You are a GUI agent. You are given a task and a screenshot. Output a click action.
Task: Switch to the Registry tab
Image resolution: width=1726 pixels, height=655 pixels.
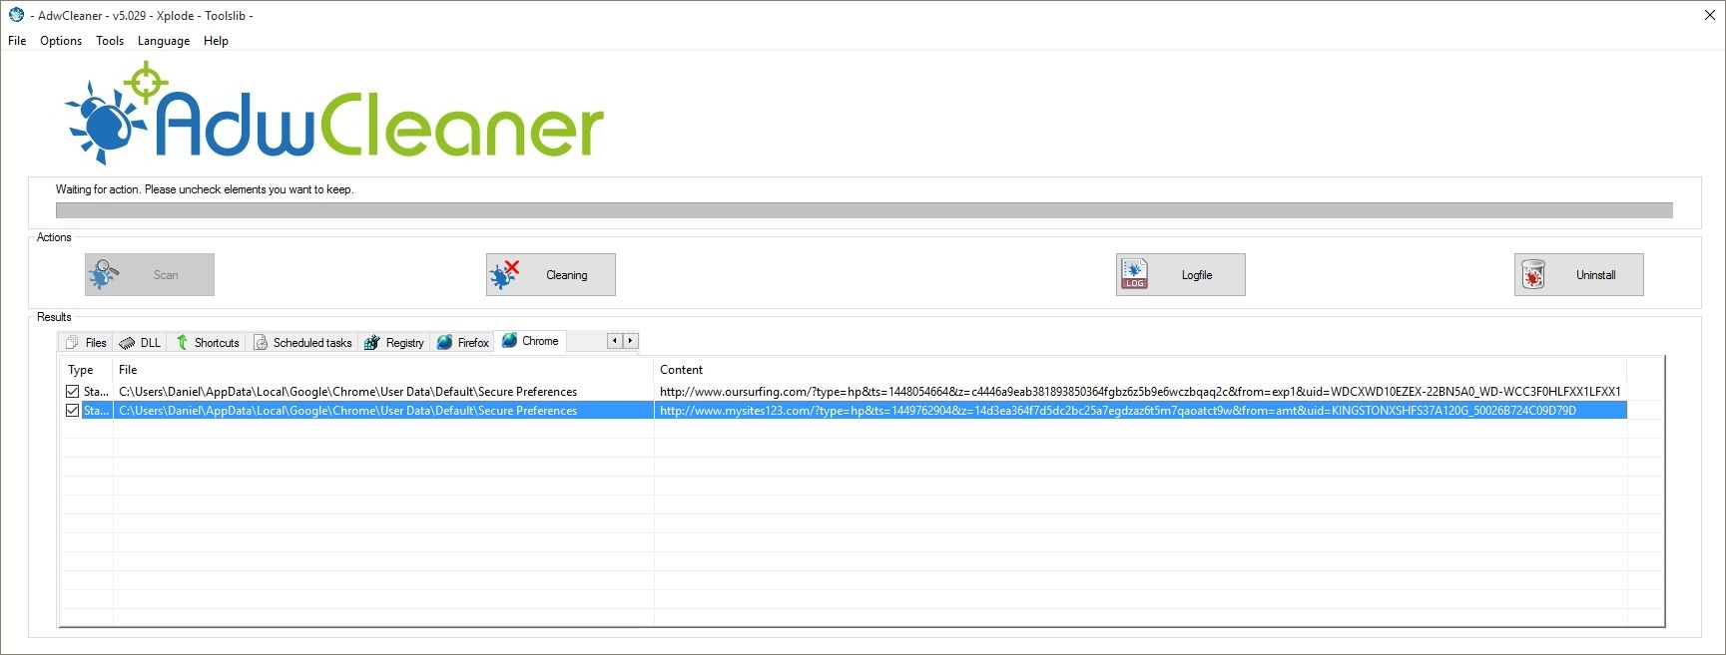394,342
